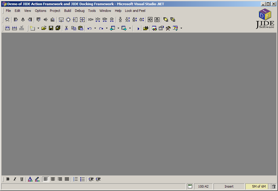Open the Debug menu
The height and width of the screenshot is (191, 278).
click(80, 11)
